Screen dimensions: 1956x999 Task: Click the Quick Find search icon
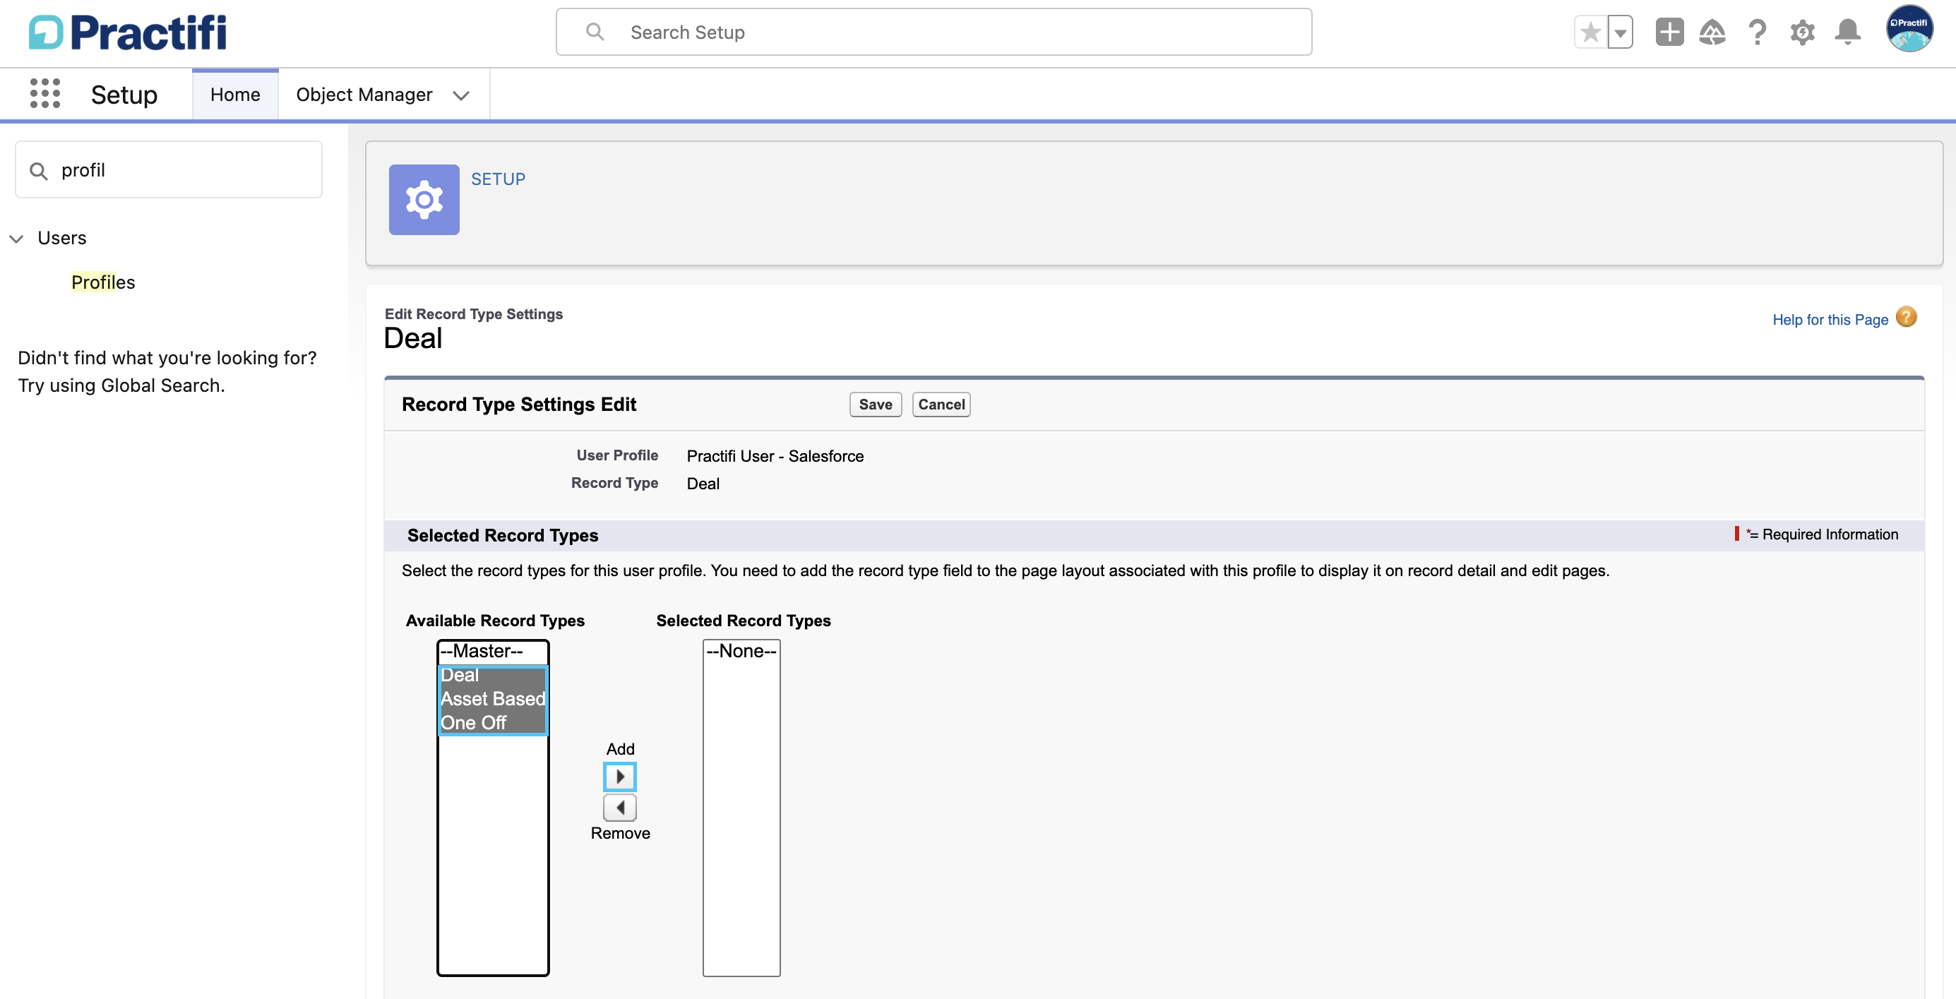[x=38, y=171]
